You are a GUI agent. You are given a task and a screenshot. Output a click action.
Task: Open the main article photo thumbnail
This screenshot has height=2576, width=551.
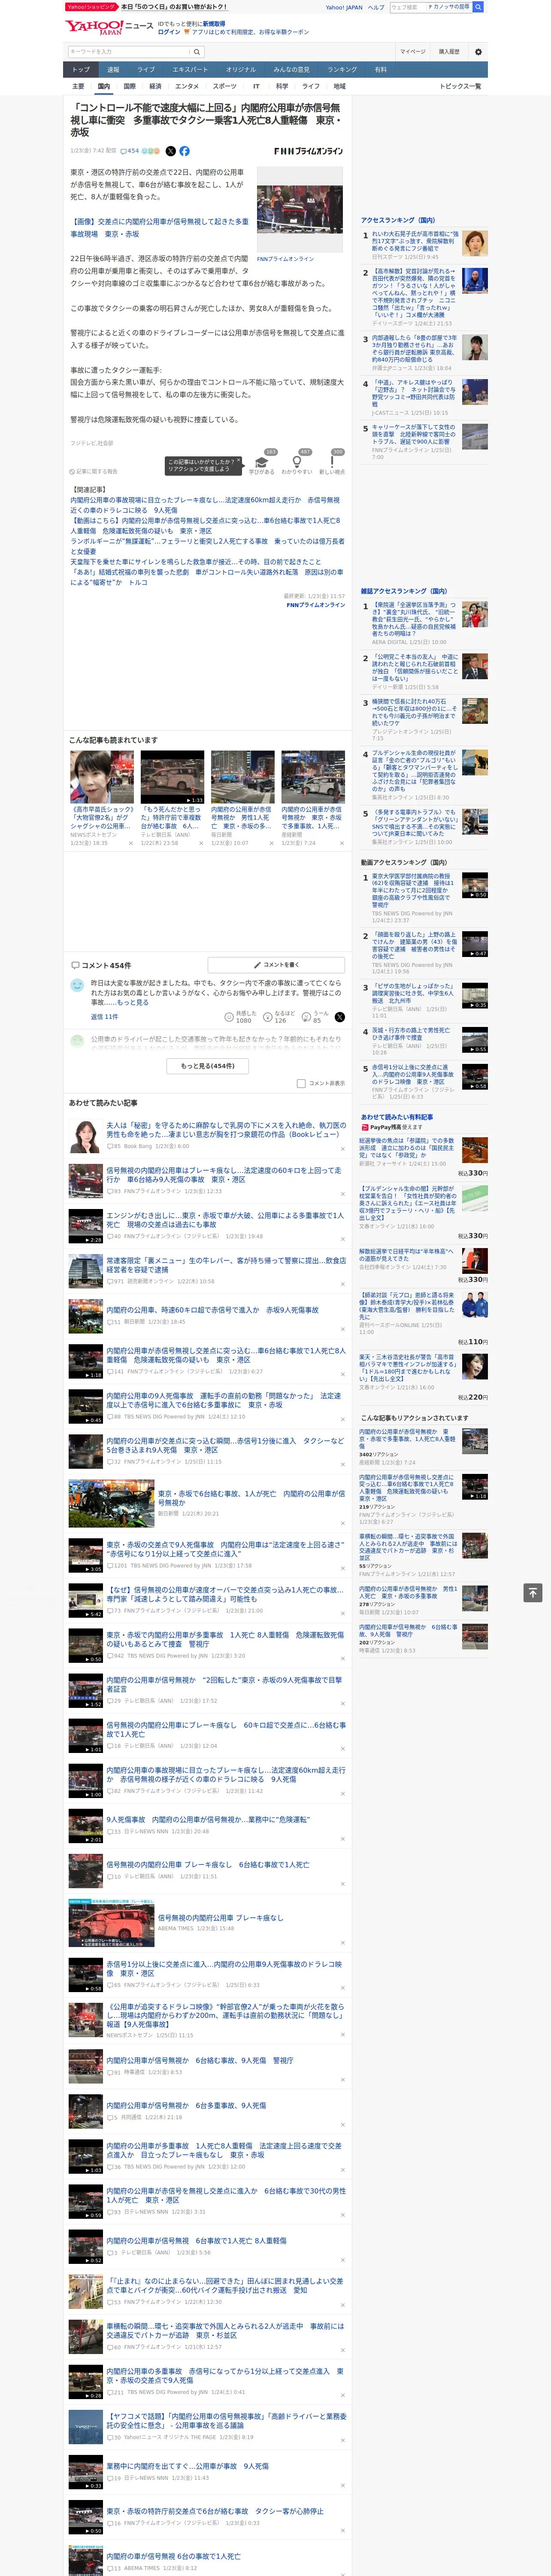[299, 210]
